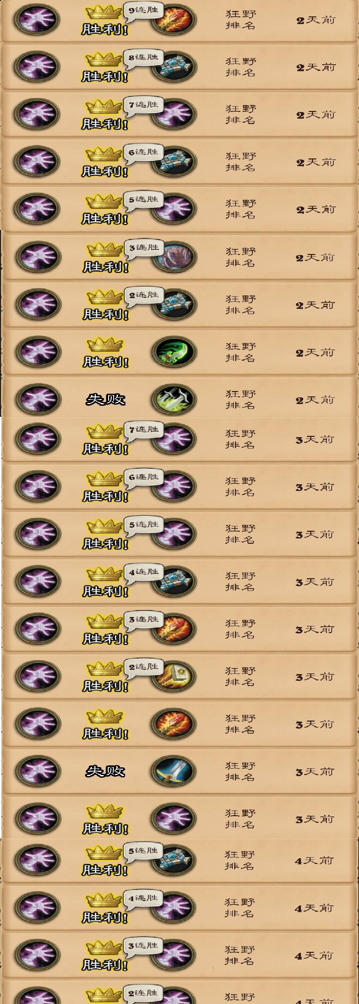Select the Paladin hammer opponent icon

click(x=174, y=676)
